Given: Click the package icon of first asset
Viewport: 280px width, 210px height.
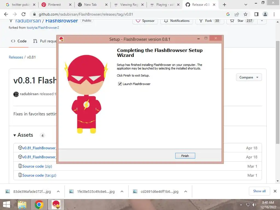Looking at the screenshot, I should [x=20, y=148].
